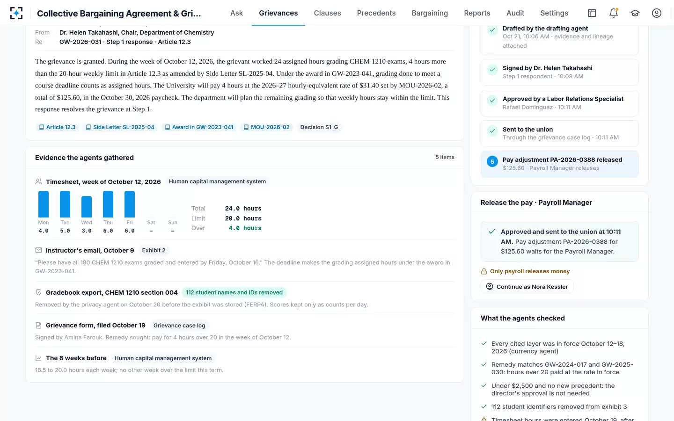This screenshot has height=421, width=674.
Task: Click the Grievance case log tag
Action: [x=179, y=326]
